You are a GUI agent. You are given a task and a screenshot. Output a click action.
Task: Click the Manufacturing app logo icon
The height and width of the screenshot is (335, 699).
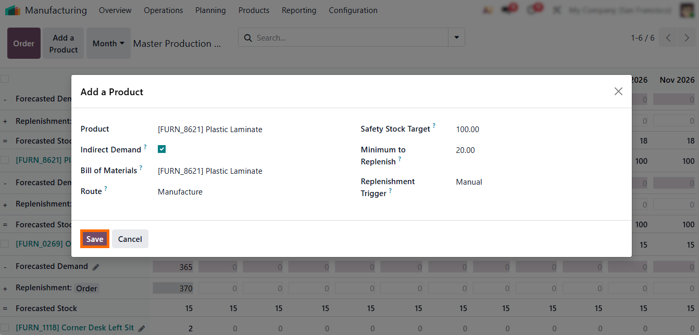coord(13,10)
